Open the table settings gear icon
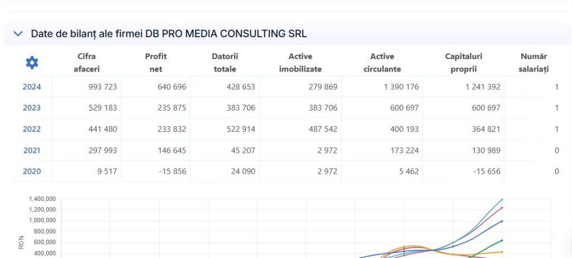The width and height of the screenshot is (572, 258). click(x=32, y=63)
